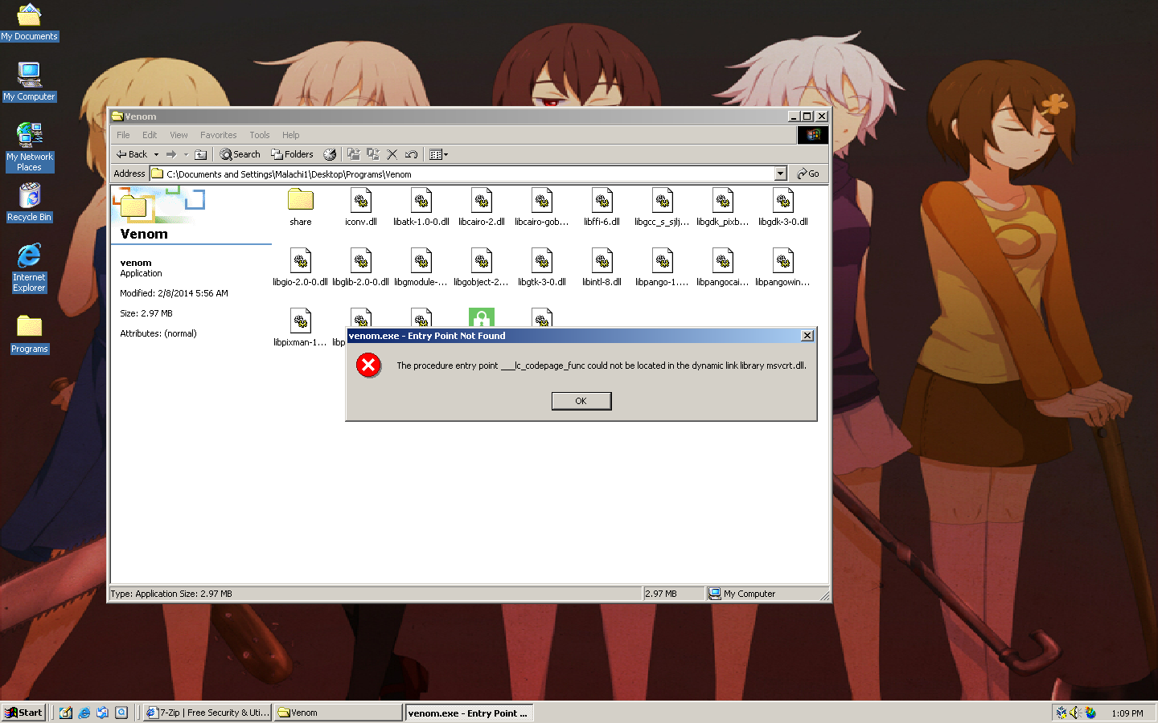Image resolution: width=1158 pixels, height=723 pixels.
Task: Select libpango-1 dll file
Action: click(x=663, y=268)
